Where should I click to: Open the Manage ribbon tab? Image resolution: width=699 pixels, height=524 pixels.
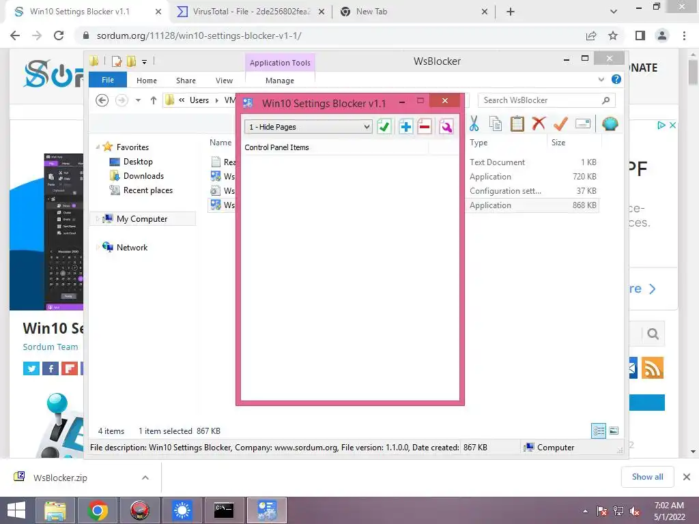(280, 81)
